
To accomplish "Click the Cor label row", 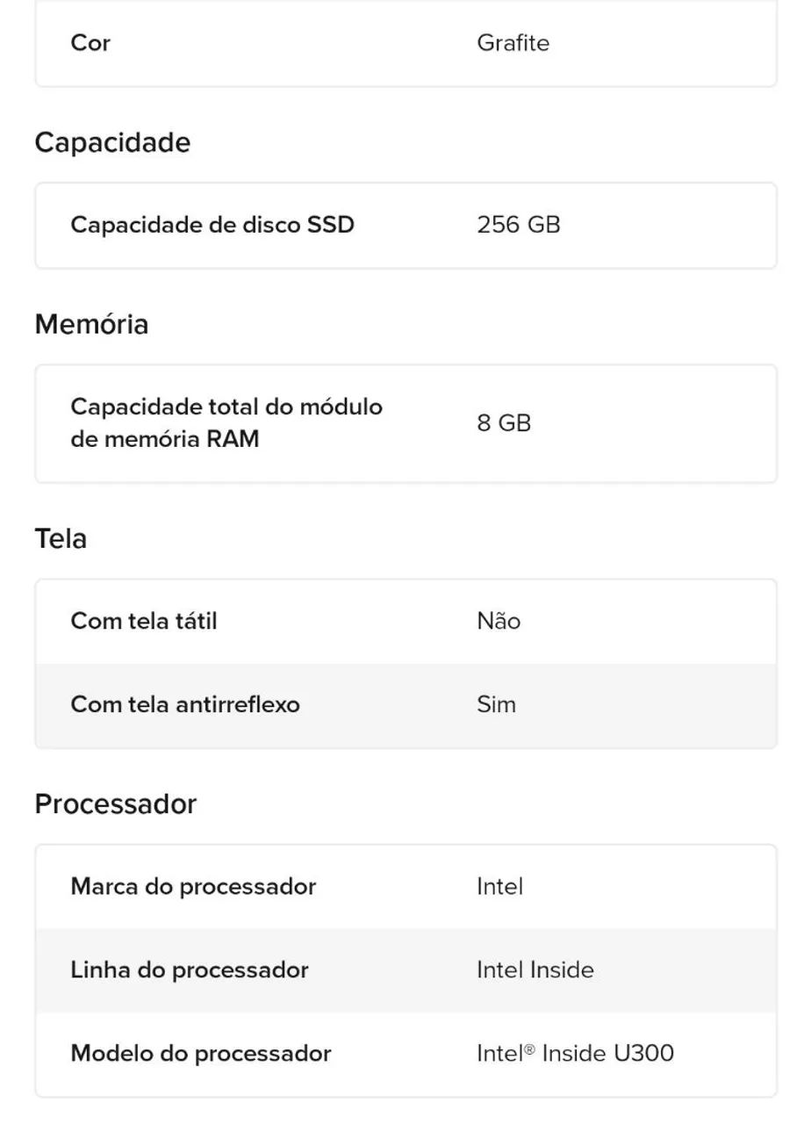I will (x=405, y=43).
